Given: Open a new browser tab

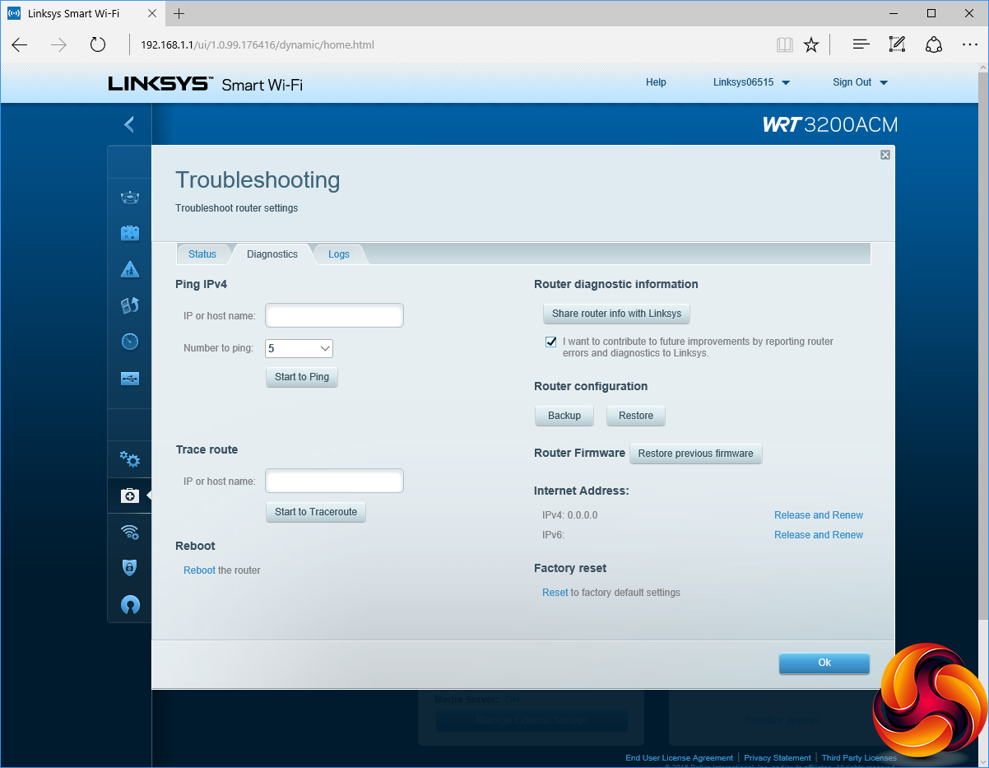Looking at the screenshot, I should (x=179, y=13).
